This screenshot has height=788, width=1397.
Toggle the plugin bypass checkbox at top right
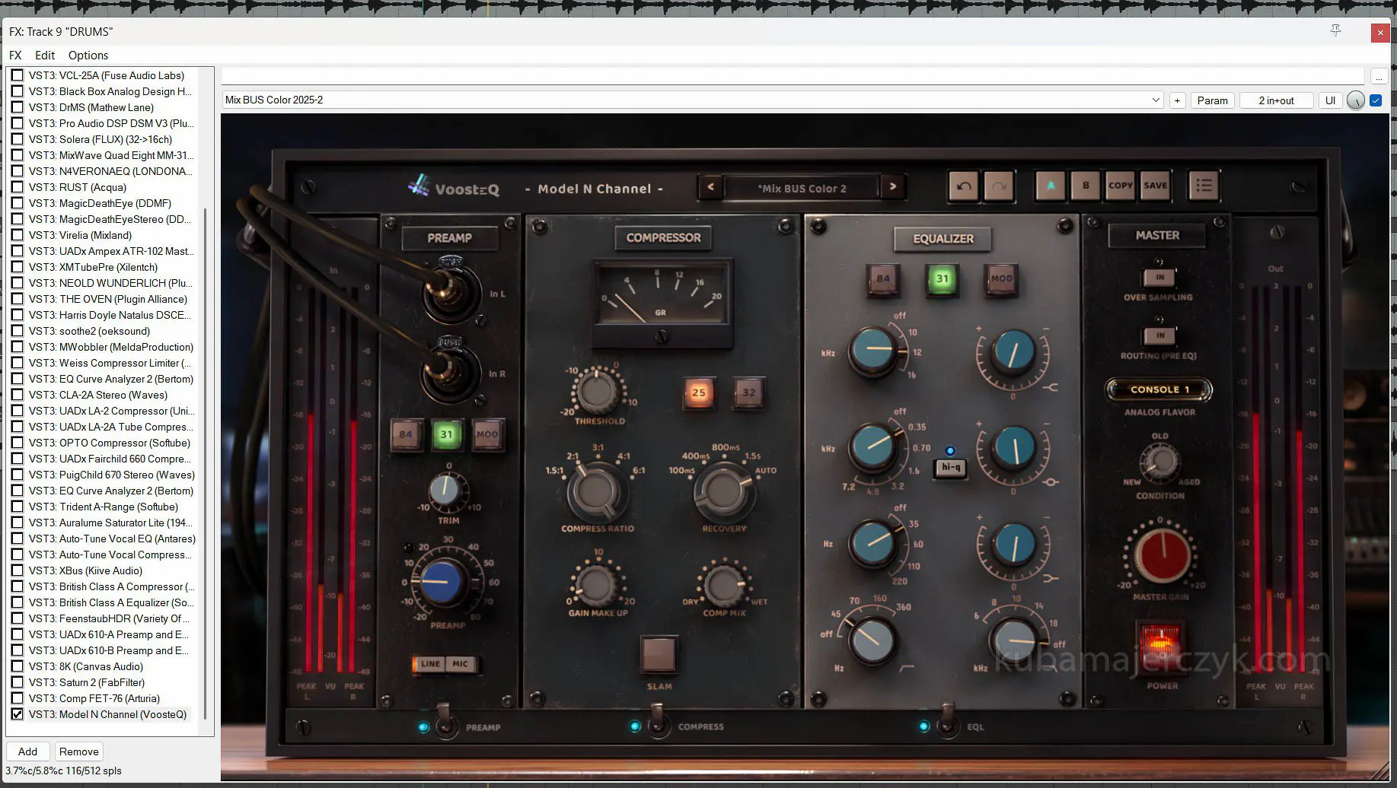tap(1376, 100)
